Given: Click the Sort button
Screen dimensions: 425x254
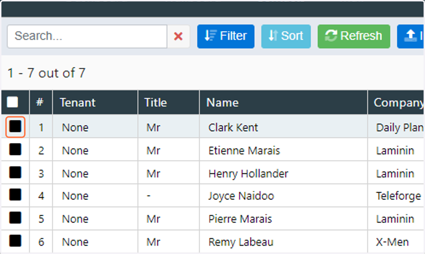Looking at the screenshot, I should (286, 36).
